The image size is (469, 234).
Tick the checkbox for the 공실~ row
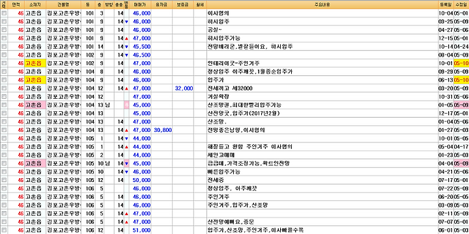tap(4, 30)
